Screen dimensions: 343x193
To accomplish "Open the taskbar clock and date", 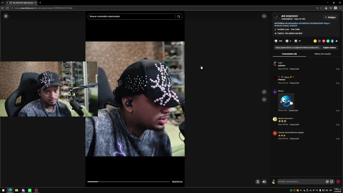I will [x=338, y=190].
